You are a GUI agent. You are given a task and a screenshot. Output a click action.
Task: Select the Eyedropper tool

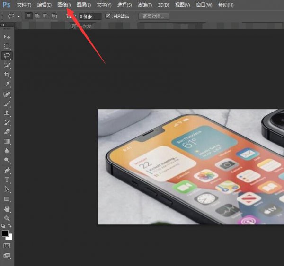point(7,84)
